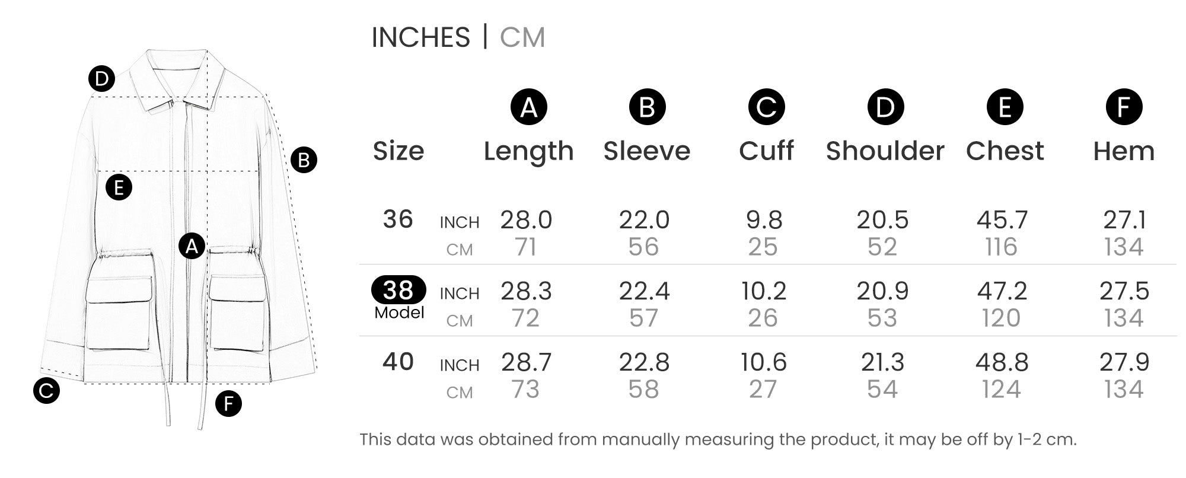Click the B circle icon above Sleeve
The image size is (1186, 478).
tap(647, 107)
